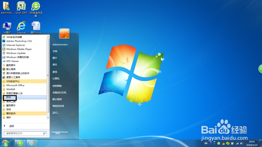Viewport: 262px width, 147px height.
Task: Expand the 百度五笔输入法 folder
Action: 24,93
